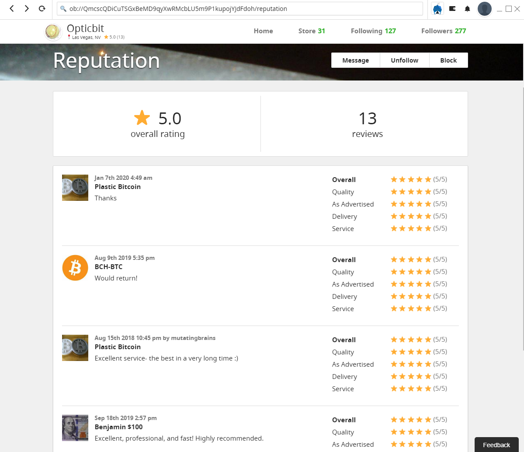Click the Message button
Viewport: 524px width, 452px height.
356,60
